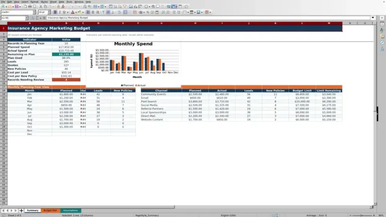Open the Function Wizard fx icon
386x217 pixels.
click(x=33, y=18)
